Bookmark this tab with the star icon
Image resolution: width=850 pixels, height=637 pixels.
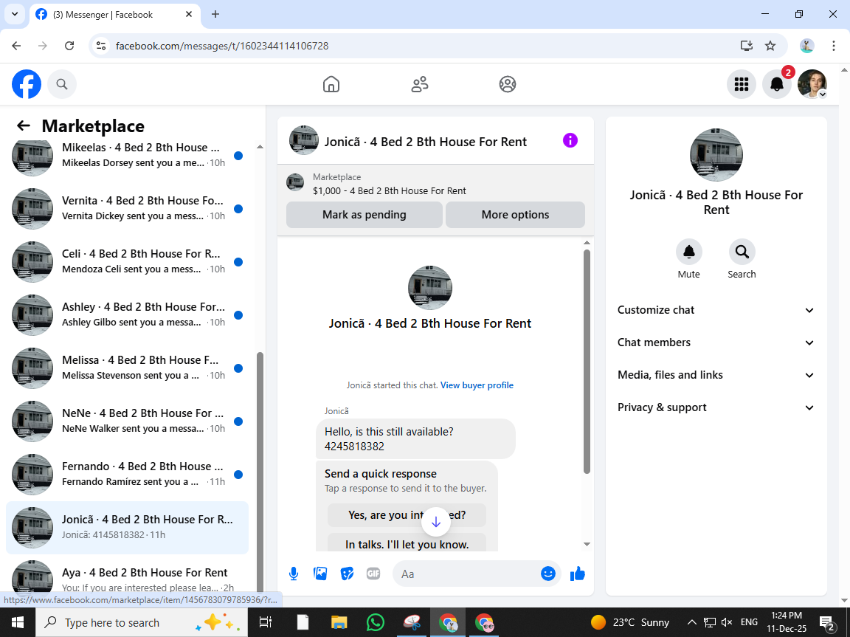[770, 46]
